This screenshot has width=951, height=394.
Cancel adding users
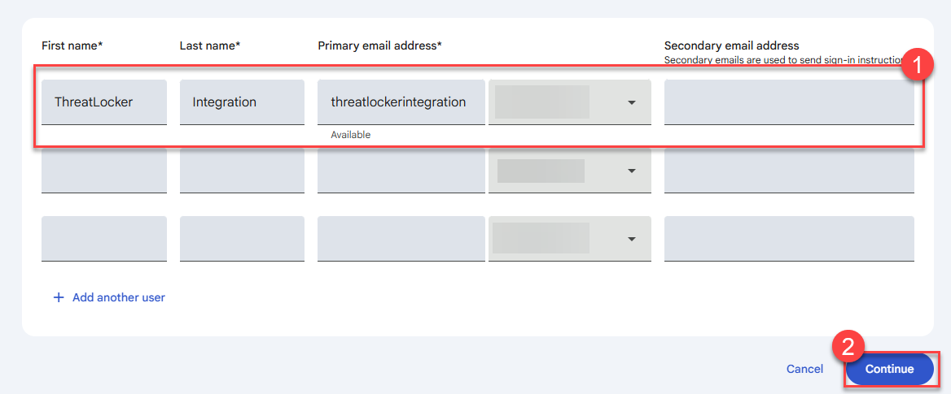click(x=804, y=369)
